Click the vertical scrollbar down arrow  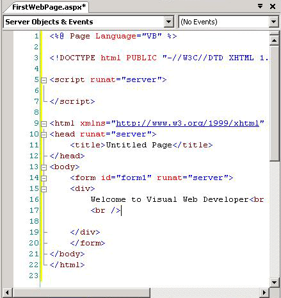[x=275, y=283]
